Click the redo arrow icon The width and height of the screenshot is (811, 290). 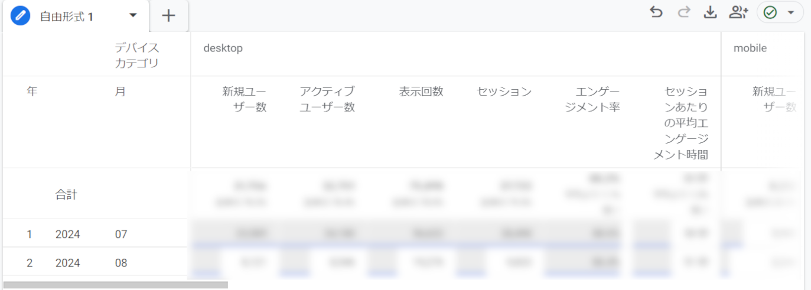click(x=684, y=12)
